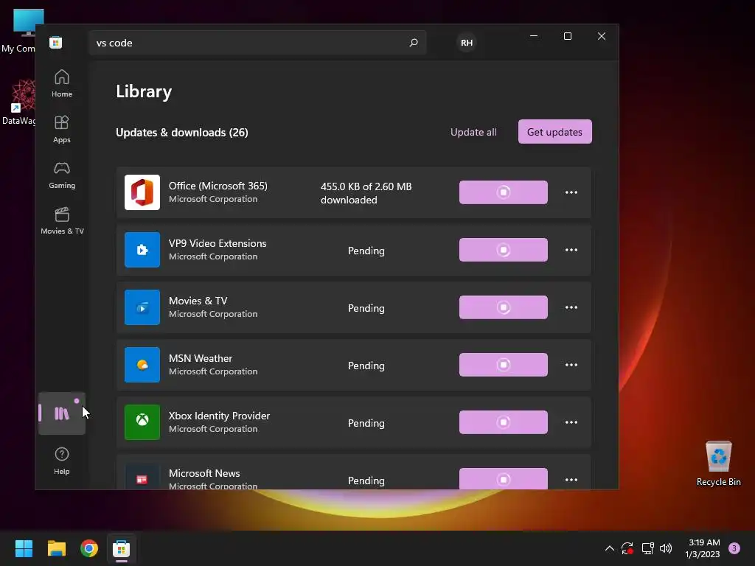Open the RH profile avatar
This screenshot has width=755, height=566.
[x=467, y=43]
